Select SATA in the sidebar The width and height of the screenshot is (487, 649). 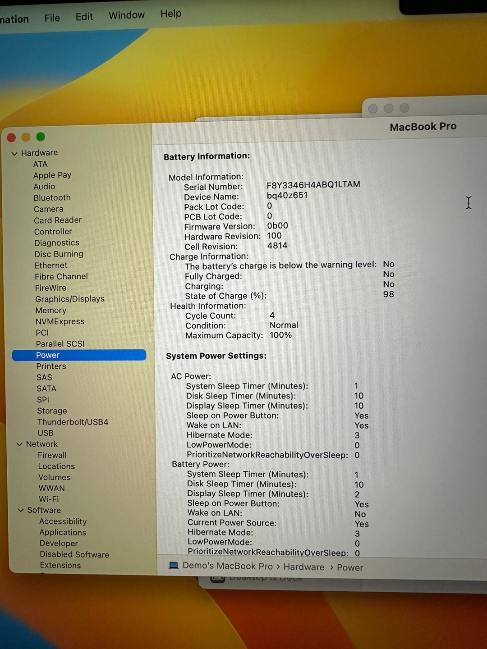point(46,388)
